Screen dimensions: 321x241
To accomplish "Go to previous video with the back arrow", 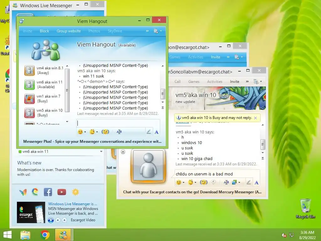I will pyautogui.click(x=58, y=220).
